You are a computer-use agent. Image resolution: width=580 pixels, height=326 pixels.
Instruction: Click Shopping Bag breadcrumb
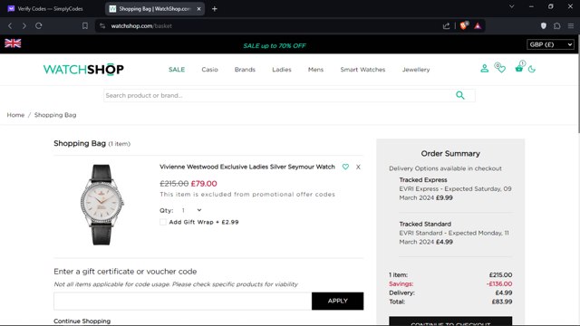55,115
